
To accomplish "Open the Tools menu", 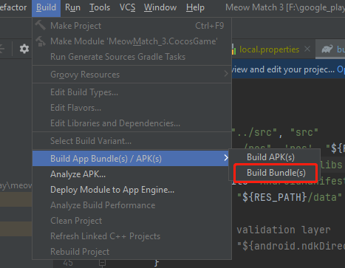I will click(x=100, y=7).
